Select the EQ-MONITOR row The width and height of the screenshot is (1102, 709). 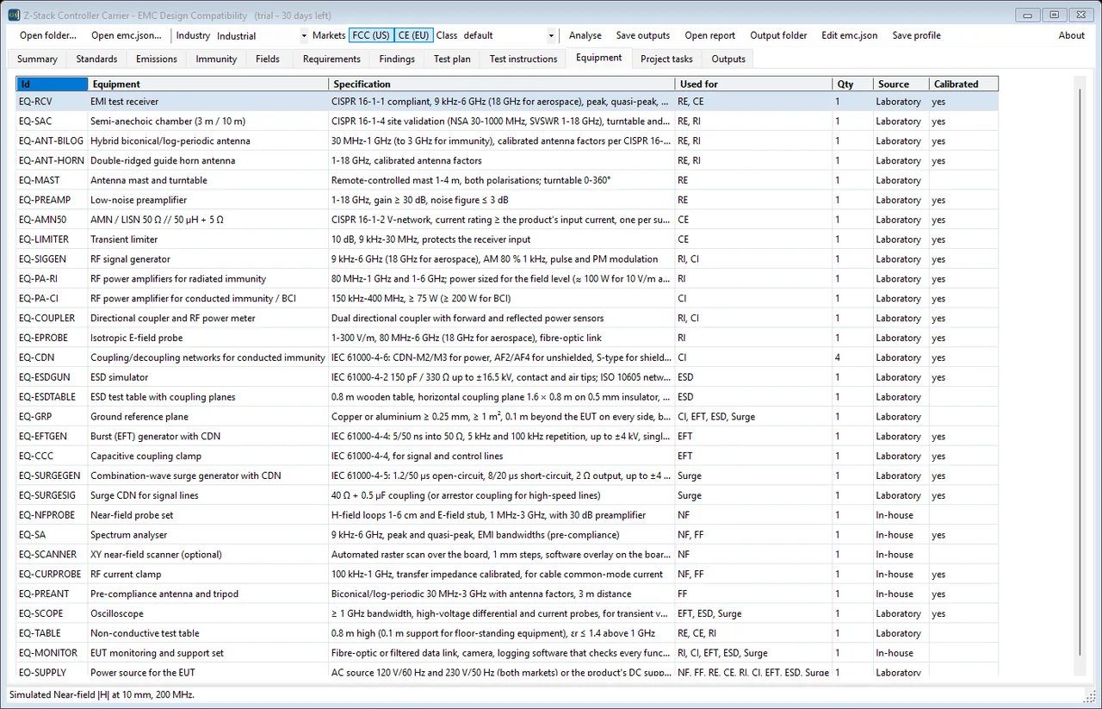tap(508, 653)
